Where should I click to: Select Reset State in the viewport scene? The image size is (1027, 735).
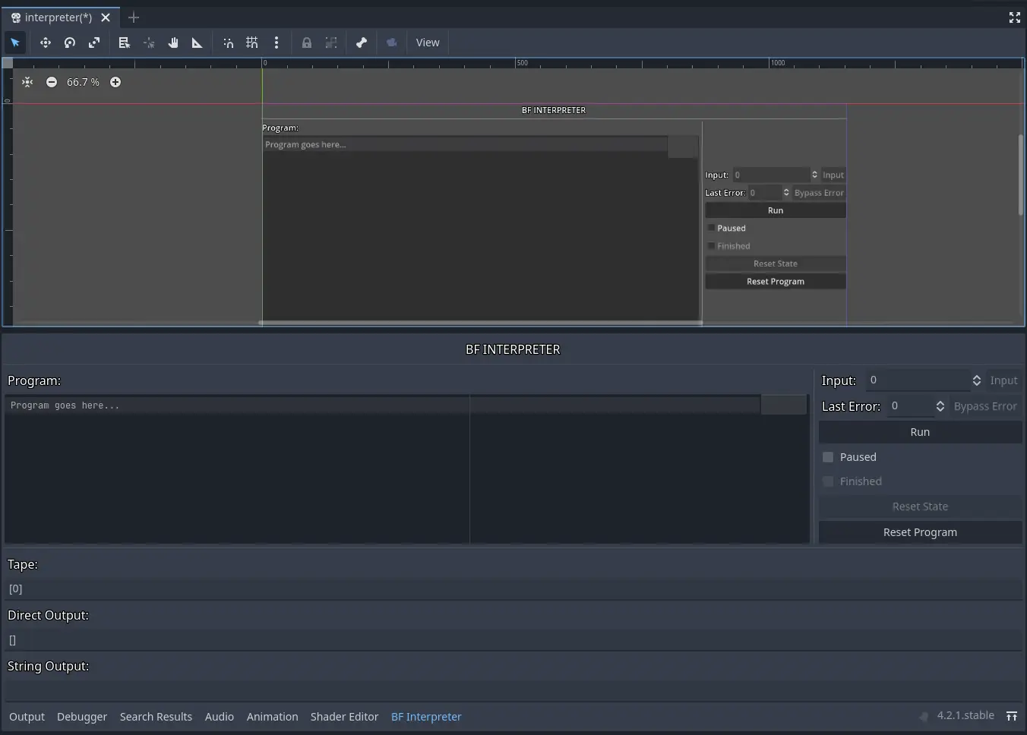pyautogui.click(x=776, y=263)
